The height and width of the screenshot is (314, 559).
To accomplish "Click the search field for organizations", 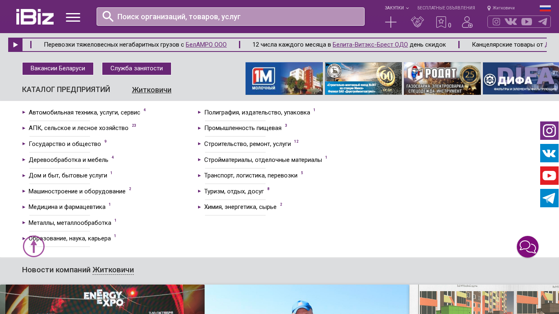I will [x=230, y=17].
